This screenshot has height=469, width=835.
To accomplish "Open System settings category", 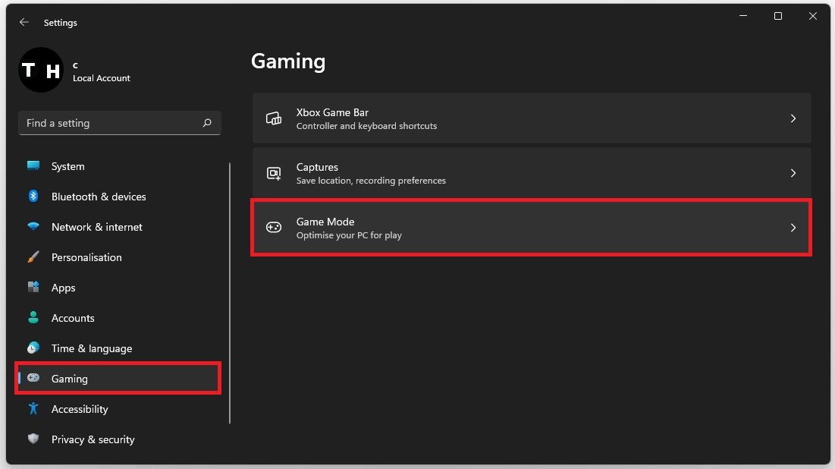I will click(x=118, y=166).
